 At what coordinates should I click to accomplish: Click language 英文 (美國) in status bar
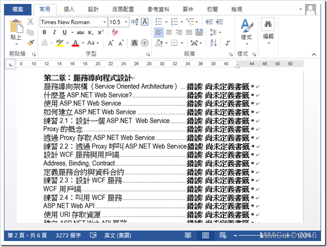point(117,235)
